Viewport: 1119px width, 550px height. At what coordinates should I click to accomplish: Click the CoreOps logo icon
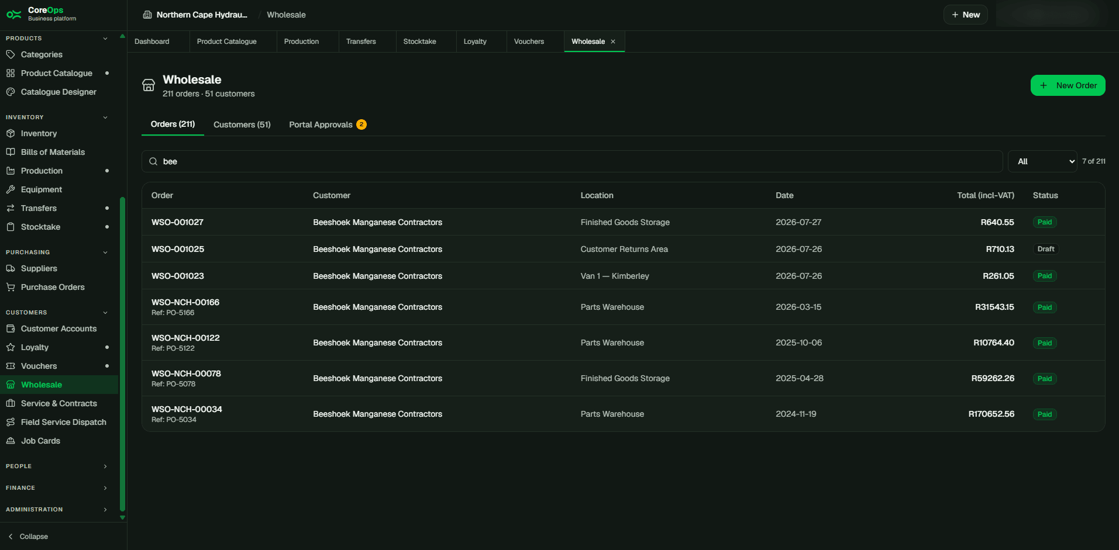(x=14, y=15)
